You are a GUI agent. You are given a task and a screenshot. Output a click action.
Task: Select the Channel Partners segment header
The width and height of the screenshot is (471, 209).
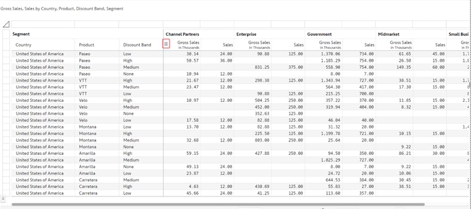click(x=182, y=34)
